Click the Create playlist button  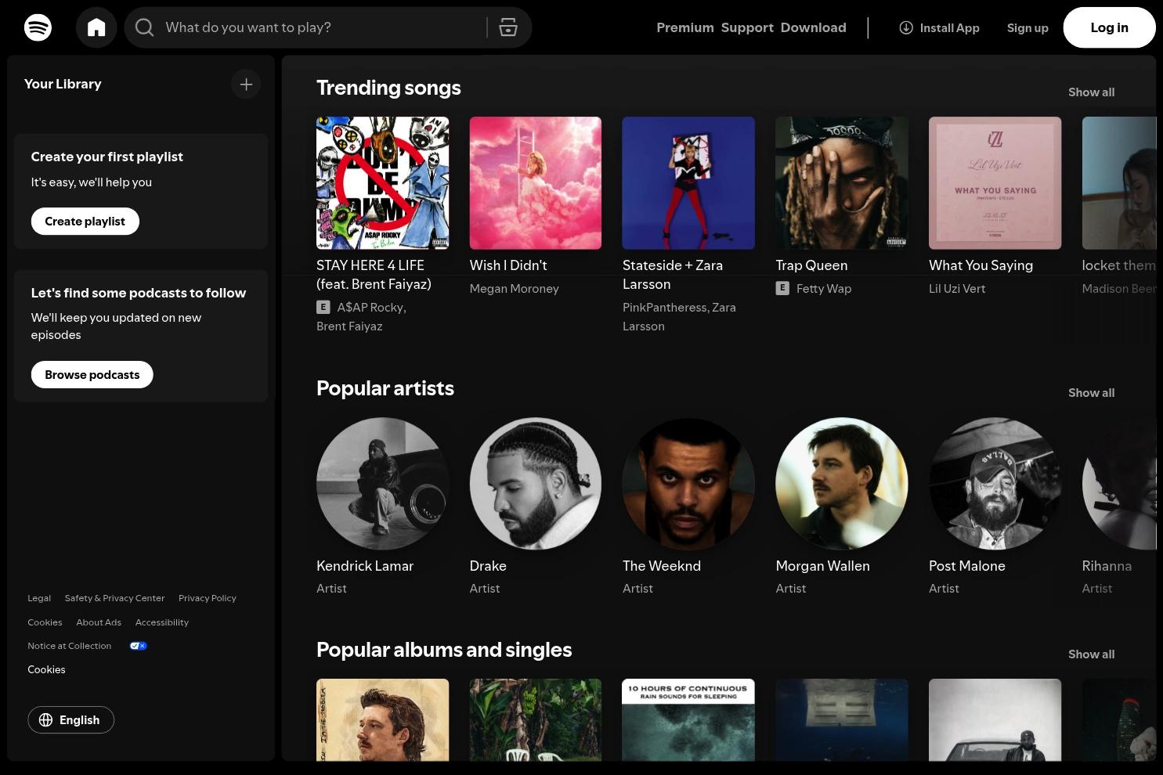[x=85, y=222]
